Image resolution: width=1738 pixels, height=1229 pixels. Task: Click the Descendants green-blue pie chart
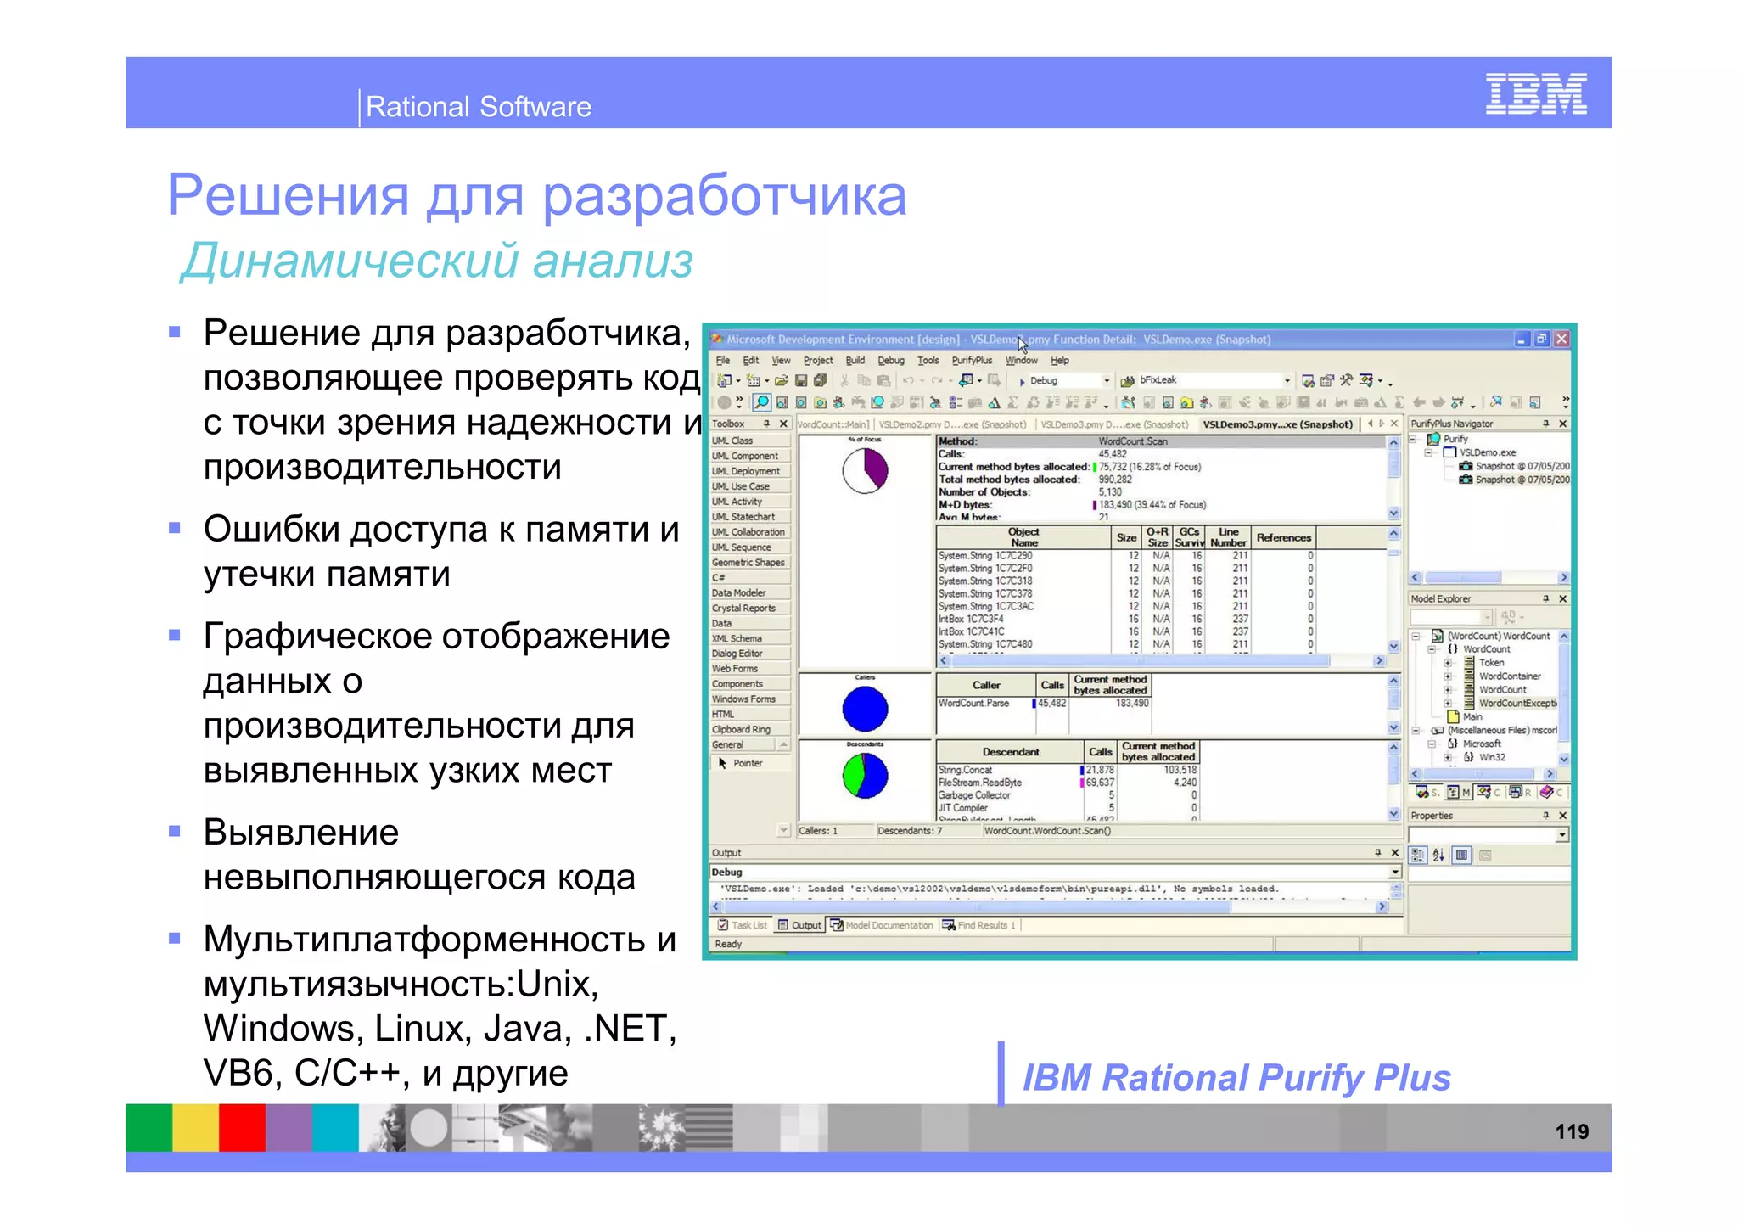point(865,776)
